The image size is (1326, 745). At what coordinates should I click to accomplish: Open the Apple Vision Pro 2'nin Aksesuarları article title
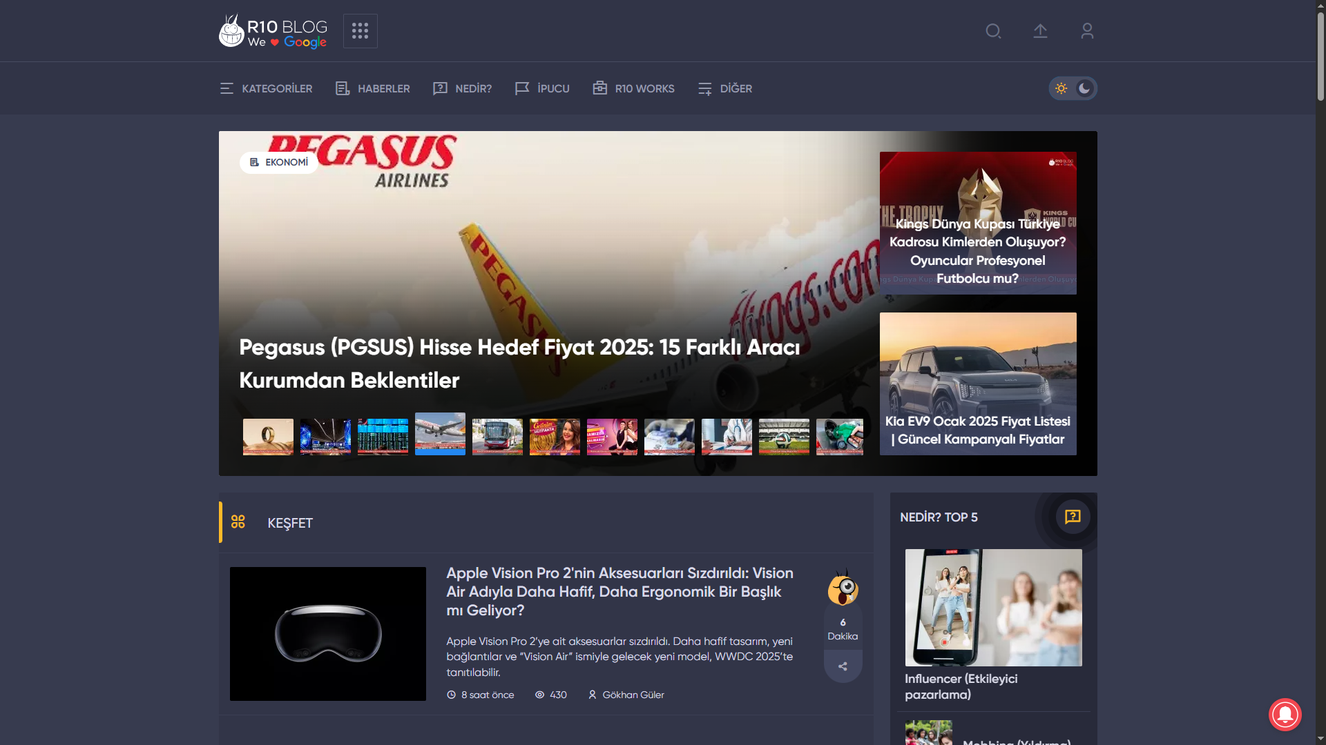pyautogui.click(x=619, y=591)
